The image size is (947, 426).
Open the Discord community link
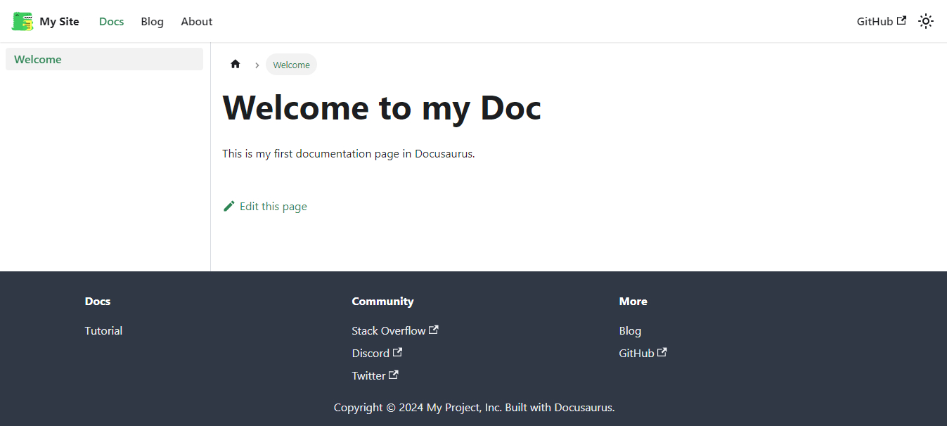[371, 352]
